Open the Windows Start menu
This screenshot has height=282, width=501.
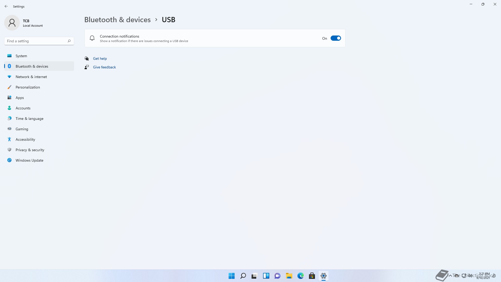(x=231, y=276)
